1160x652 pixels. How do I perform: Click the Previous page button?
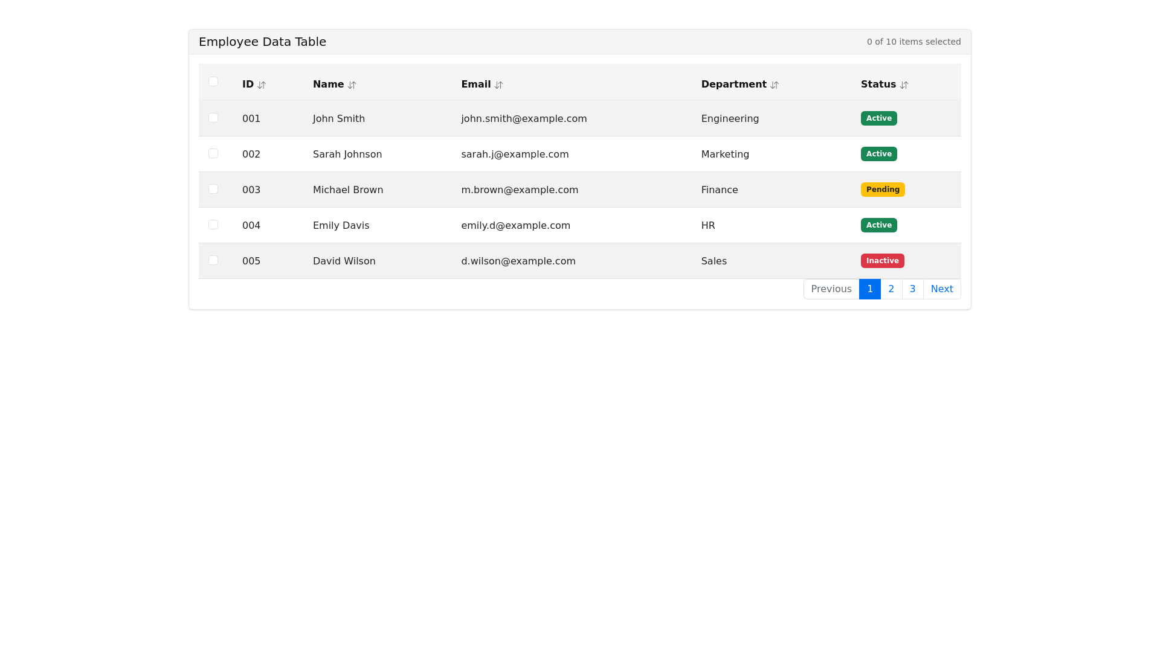coord(831,289)
